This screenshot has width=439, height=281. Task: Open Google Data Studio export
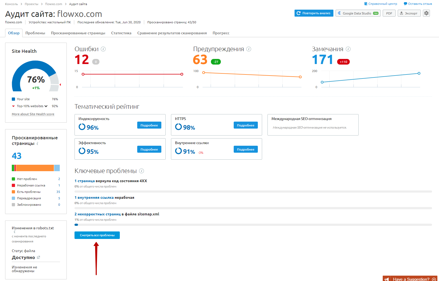(358, 13)
